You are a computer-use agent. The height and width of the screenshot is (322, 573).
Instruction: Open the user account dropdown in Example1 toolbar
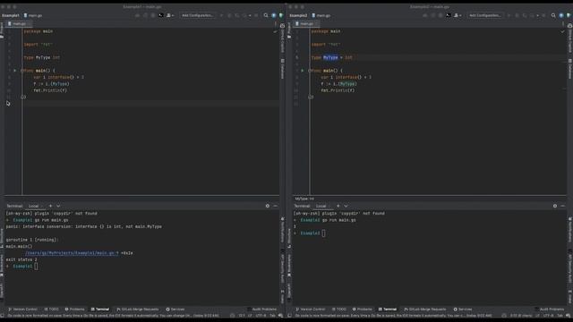coord(170,15)
